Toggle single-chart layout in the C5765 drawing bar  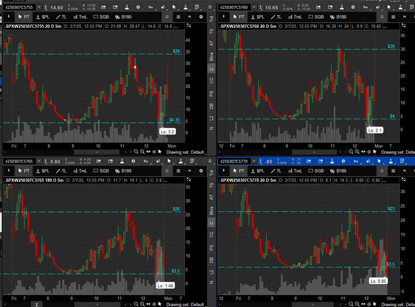(167, 171)
